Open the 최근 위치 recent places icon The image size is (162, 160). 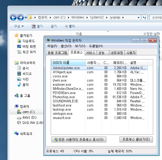[x=19, y=52]
